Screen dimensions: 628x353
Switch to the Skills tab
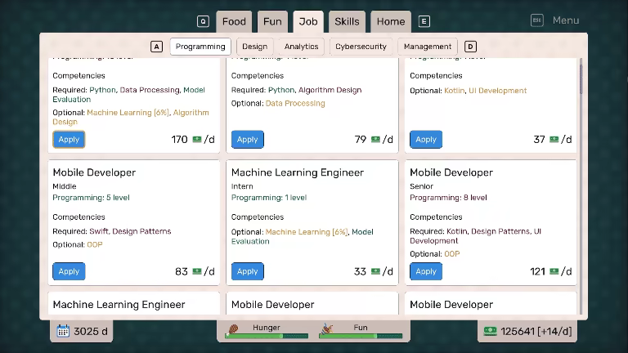pyautogui.click(x=347, y=21)
